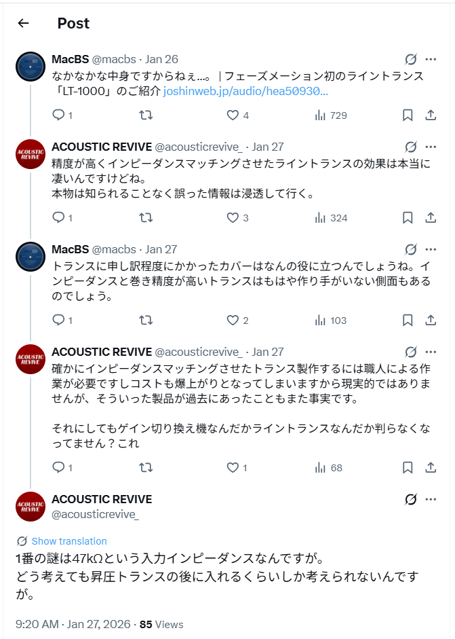Click Show translation link
The width and height of the screenshot is (455, 639).
69,541
